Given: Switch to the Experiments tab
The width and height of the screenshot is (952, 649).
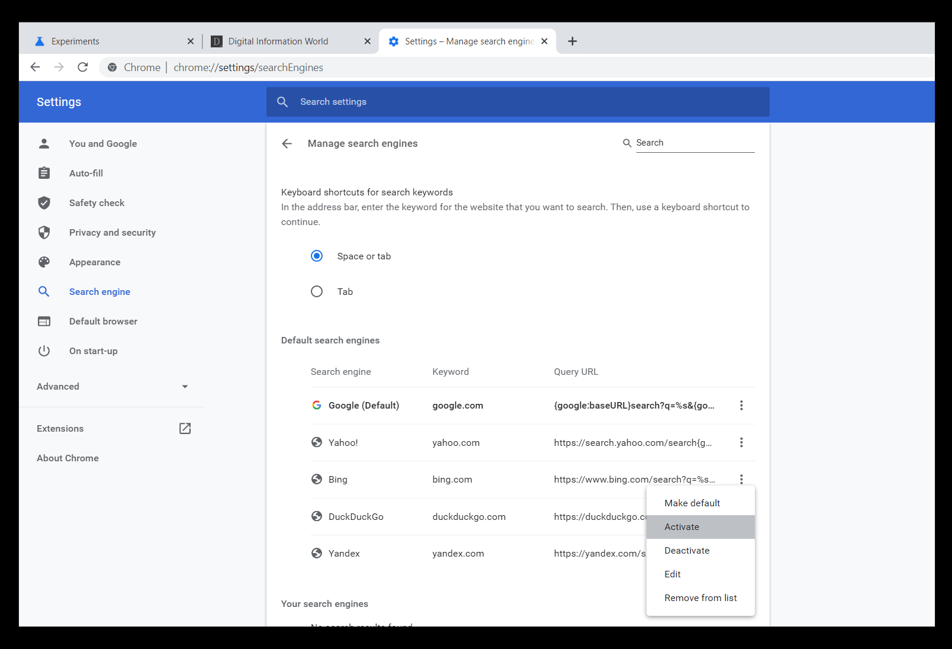Looking at the screenshot, I should [112, 41].
